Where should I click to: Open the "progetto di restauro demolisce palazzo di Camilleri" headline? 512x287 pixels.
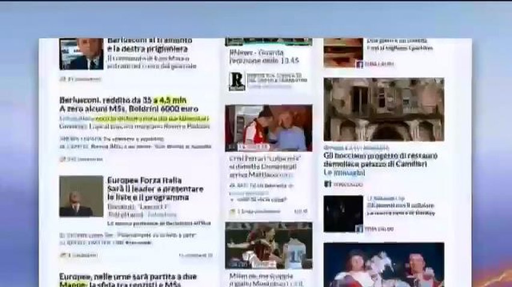coord(380,160)
